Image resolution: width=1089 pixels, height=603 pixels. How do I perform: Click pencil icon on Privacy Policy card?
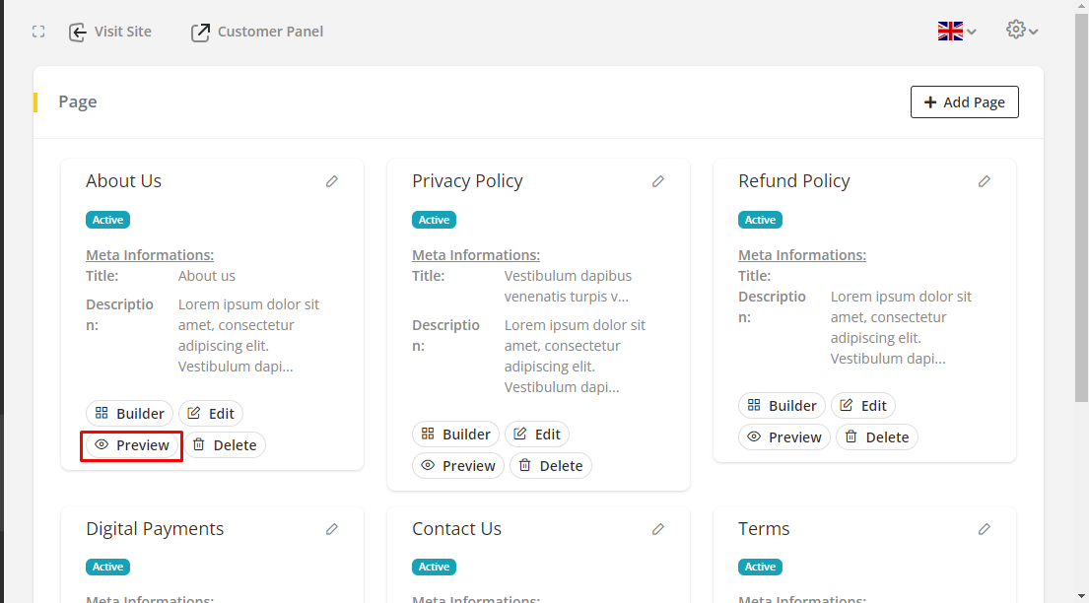pyautogui.click(x=658, y=181)
